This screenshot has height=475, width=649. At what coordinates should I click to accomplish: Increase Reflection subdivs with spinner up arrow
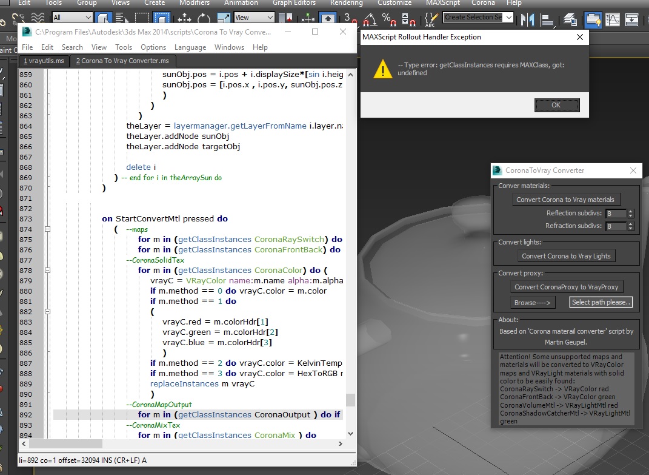pos(630,211)
